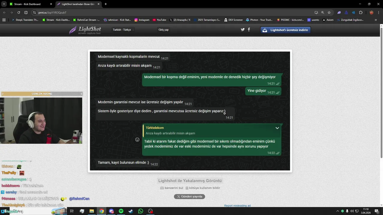The height and width of the screenshot is (215, 383).
Task: Click the kötüye kullanım bildir link
Action: point(203,188)
